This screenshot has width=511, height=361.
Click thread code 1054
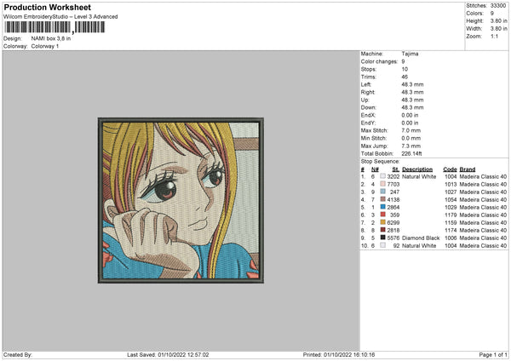(451, 200)
